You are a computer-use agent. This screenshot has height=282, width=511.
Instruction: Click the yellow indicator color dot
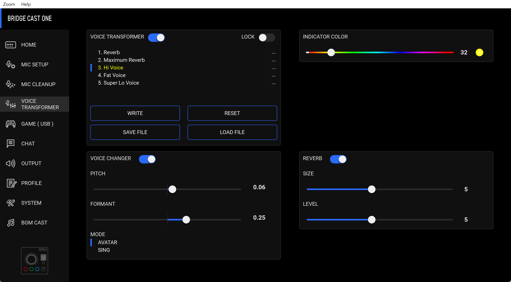479,52
